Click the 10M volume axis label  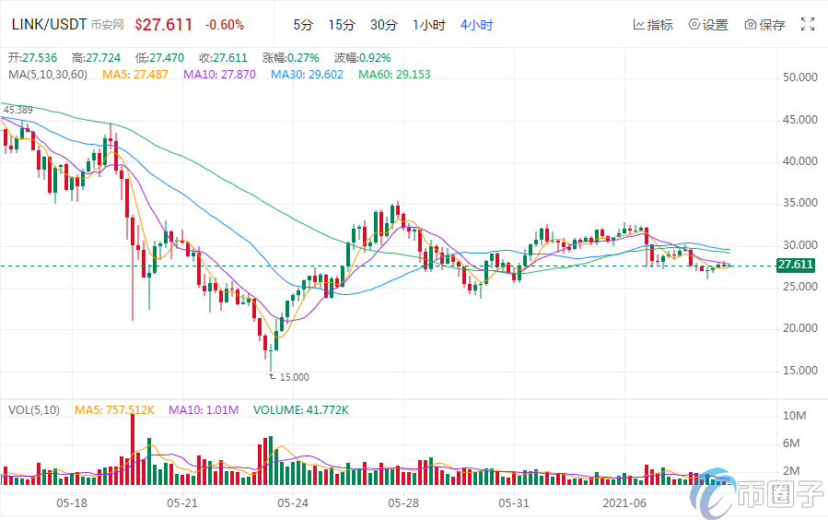794,416
